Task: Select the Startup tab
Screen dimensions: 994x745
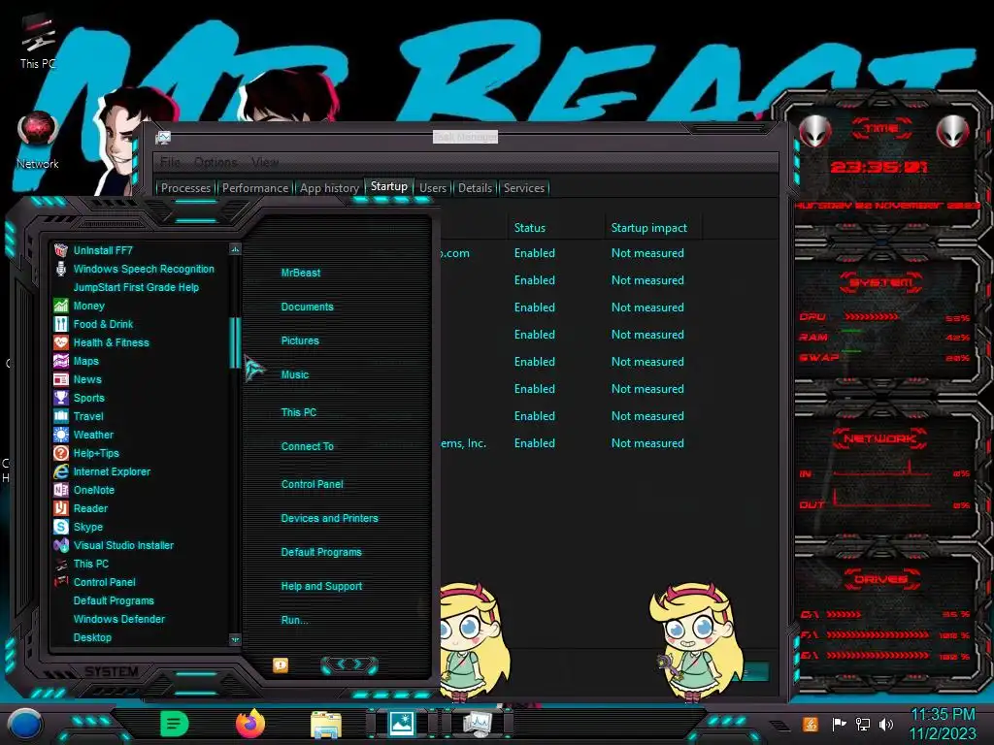Action: pos(388,186)
